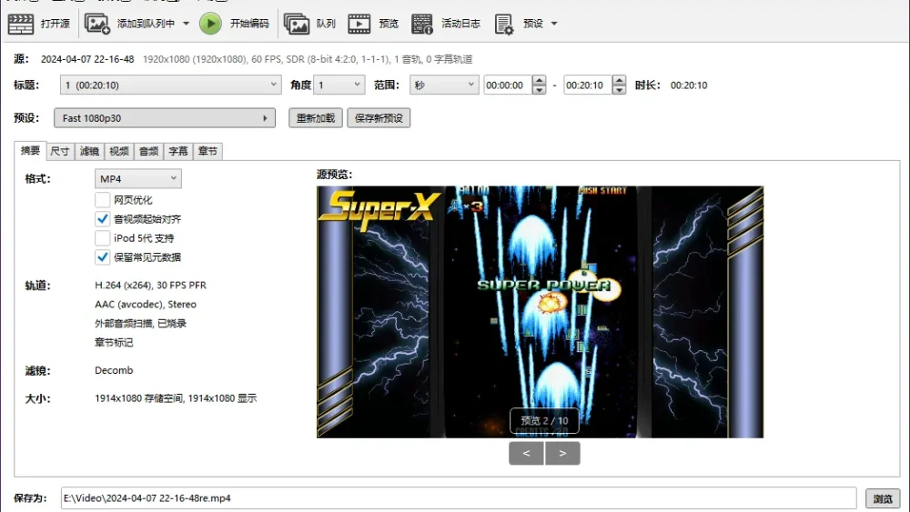This screenshot has height=512, width=910.
Task: Click the 章节标记 text
Action: [114, 343]
